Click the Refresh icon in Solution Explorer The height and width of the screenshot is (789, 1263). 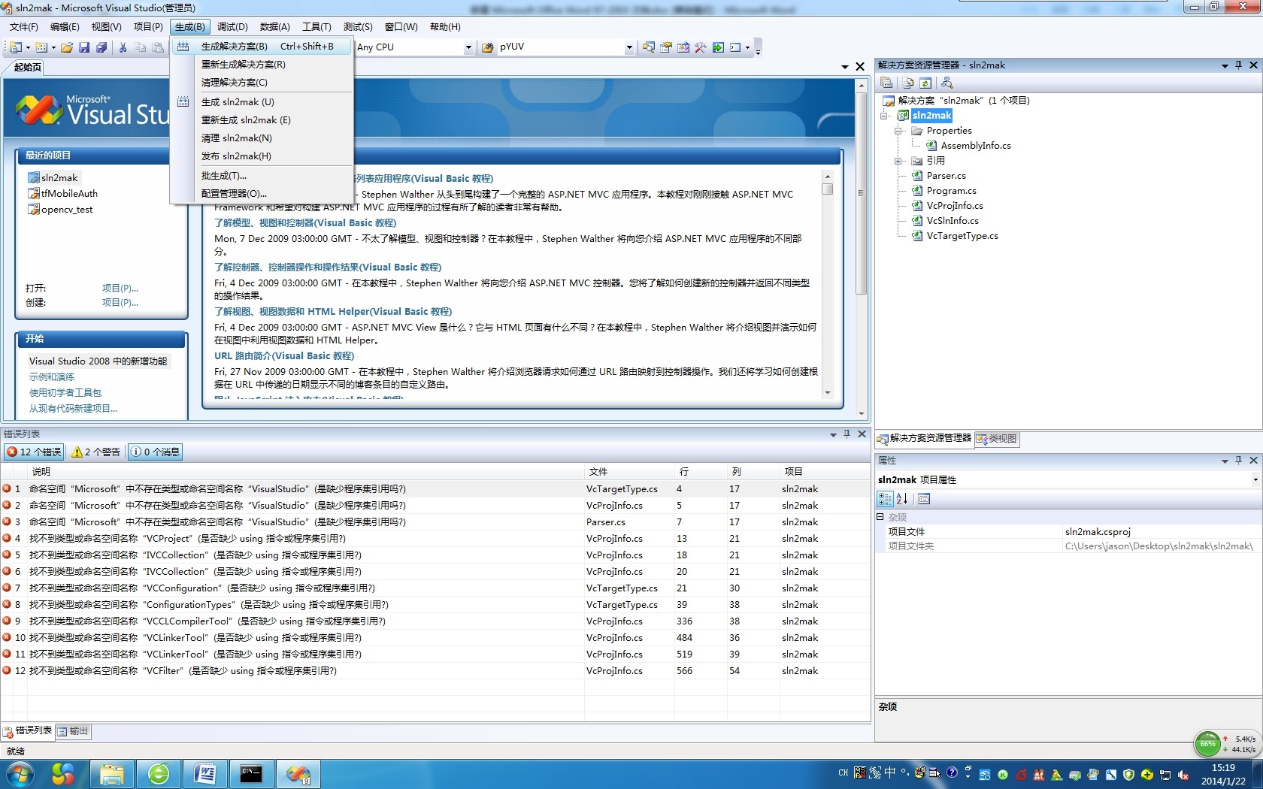click(x=925, y=83)
